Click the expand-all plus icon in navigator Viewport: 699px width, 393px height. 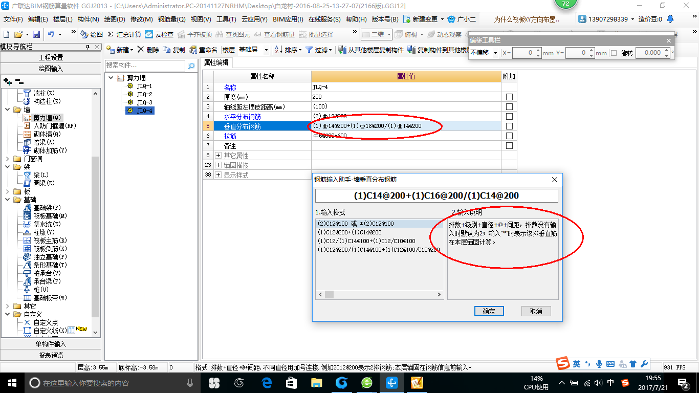[x=7, y=81]
